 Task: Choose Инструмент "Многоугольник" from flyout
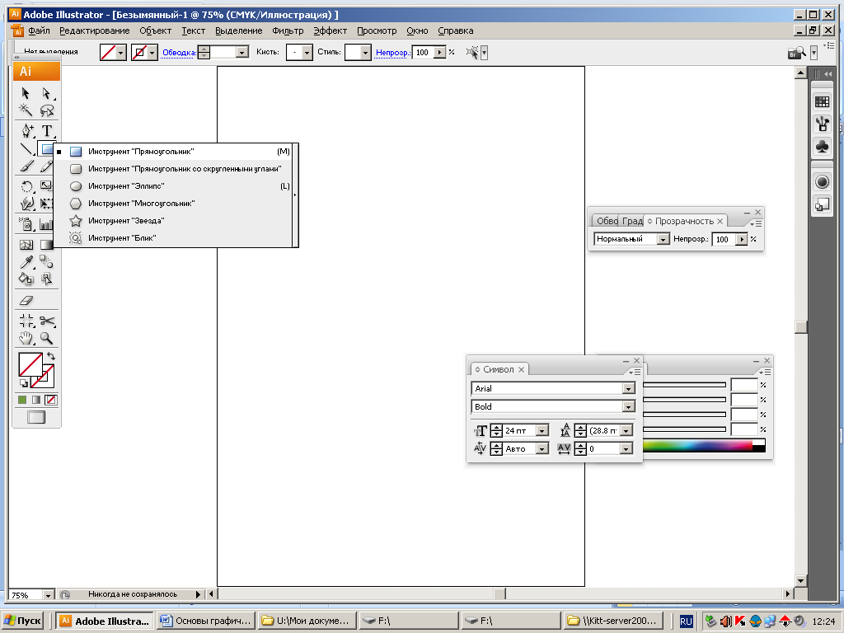coord(174,204)
